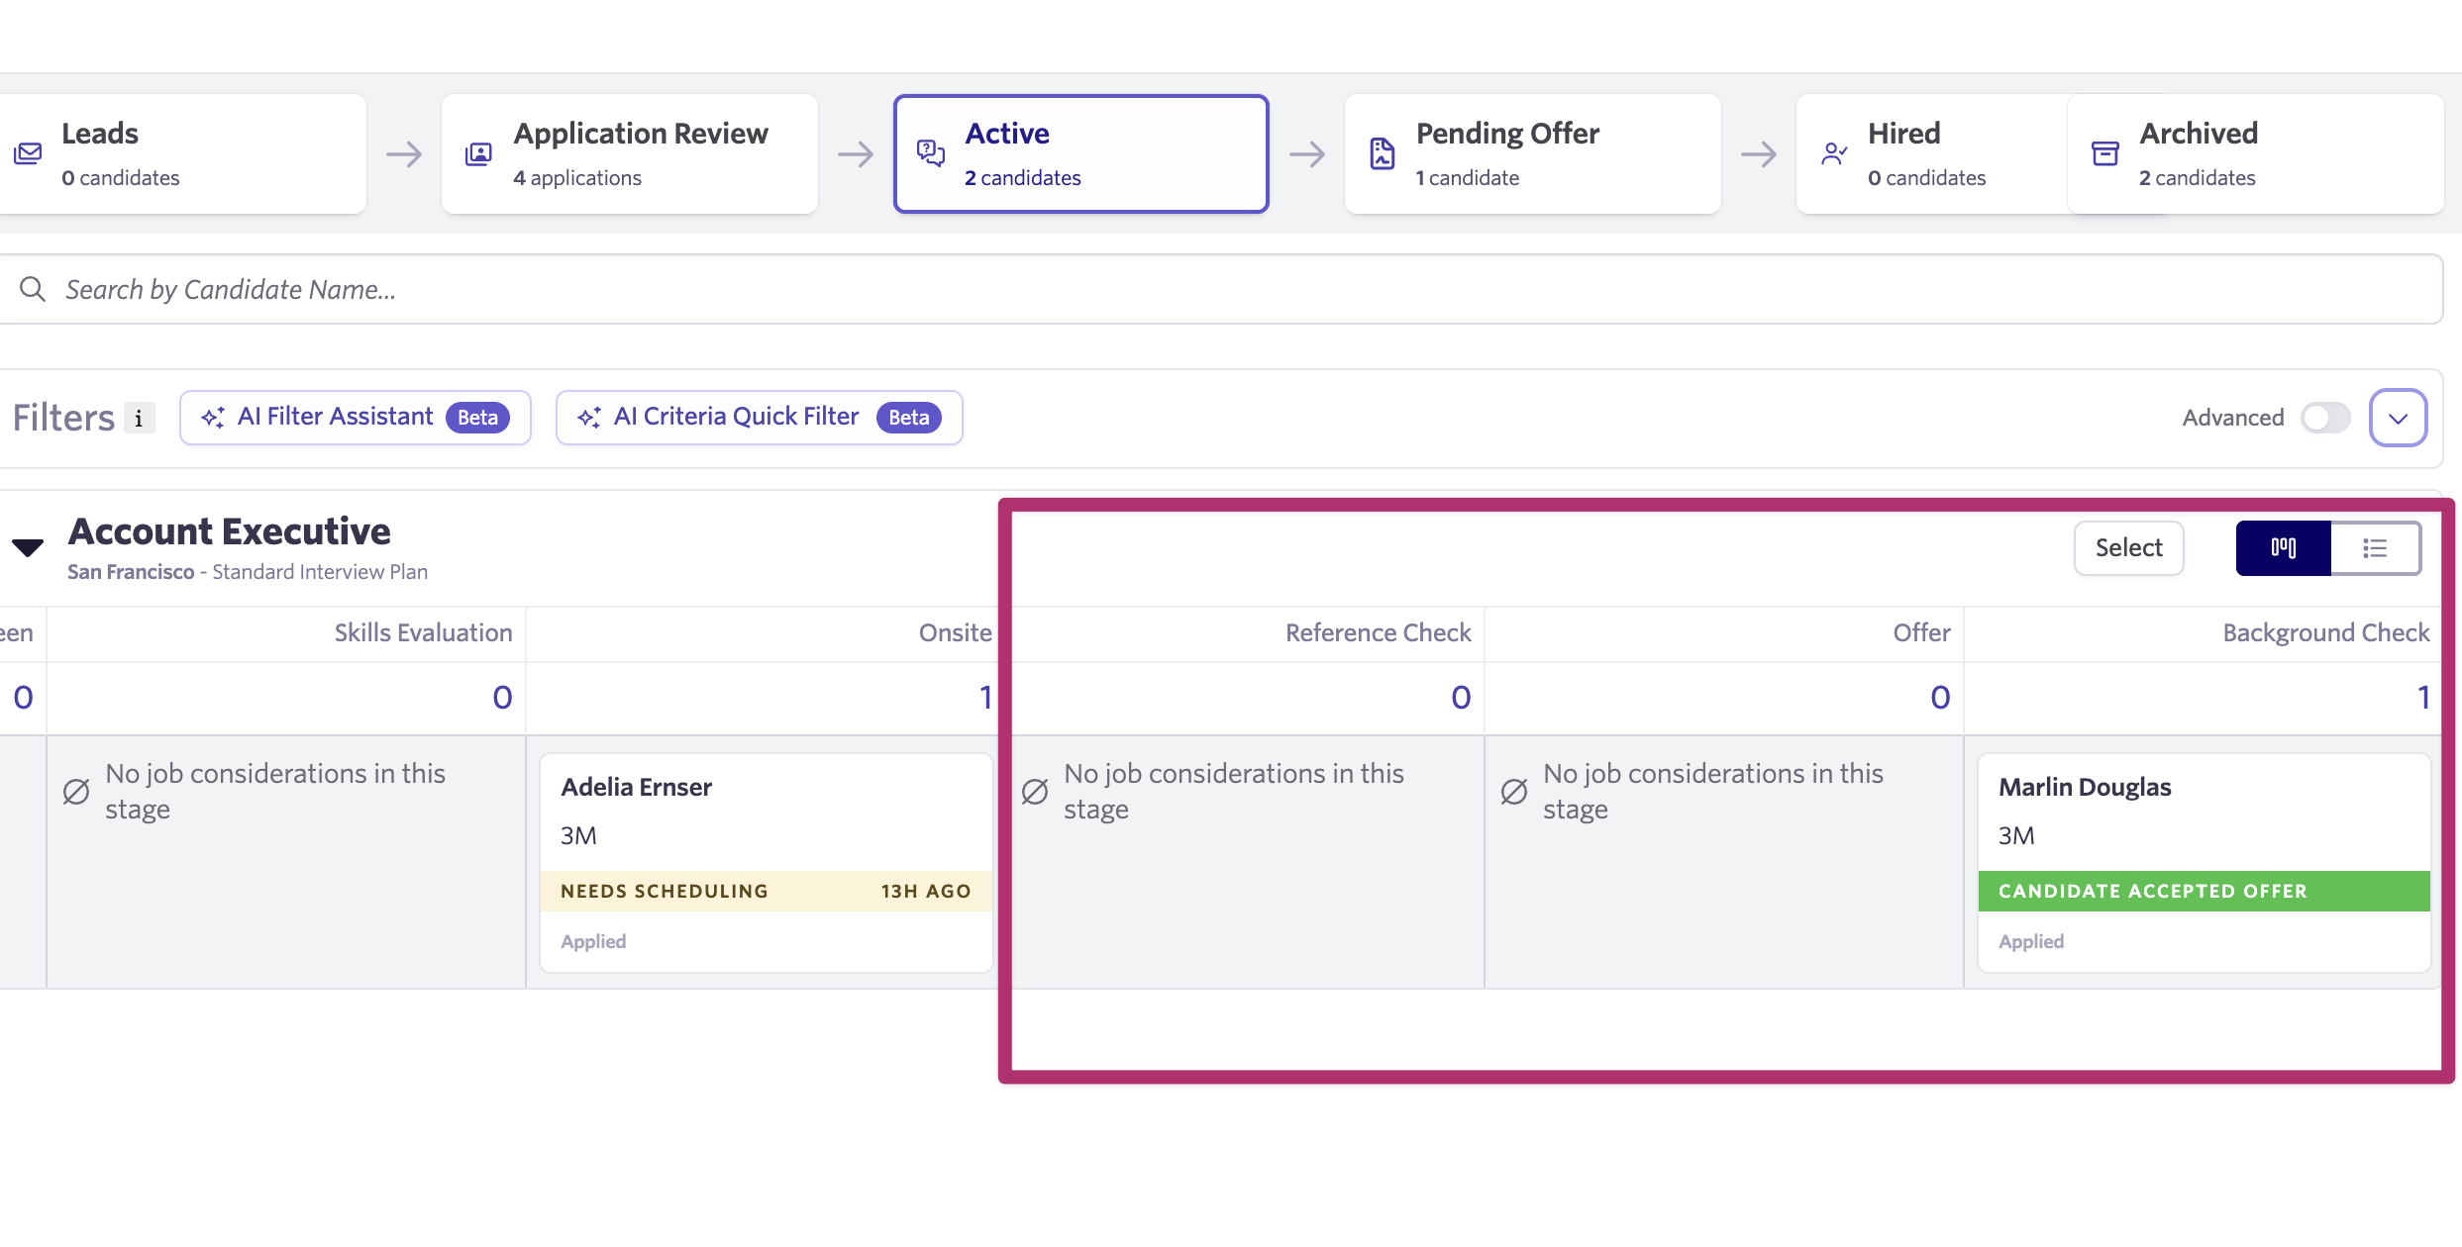Click the Pending Offer document icon
Viewport: 2462px width, 1247px height.
click(1382, 153)
